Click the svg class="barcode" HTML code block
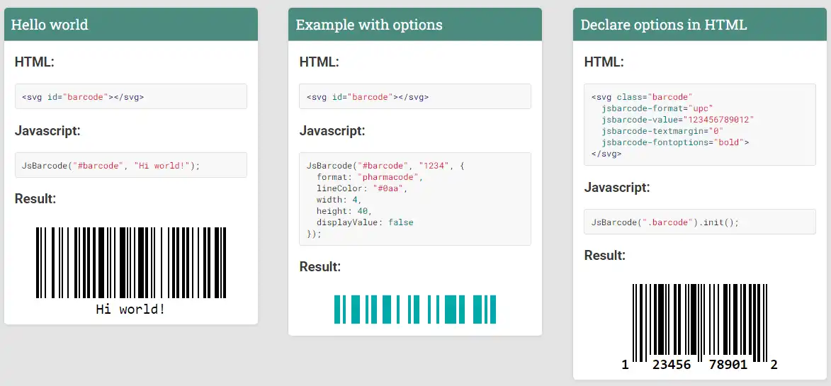 pos(699,125)
